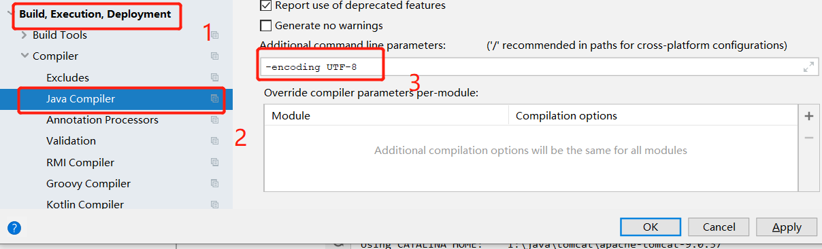Select Annotation Processors in settings tree
The width and height of the screenshot is (822, 249).
(x=102, y=120)
